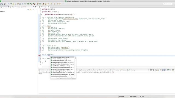Select contentEquals(CharSequence cs) proposal
The height and width of the screenshot is (98, 175).
(63, 74)
